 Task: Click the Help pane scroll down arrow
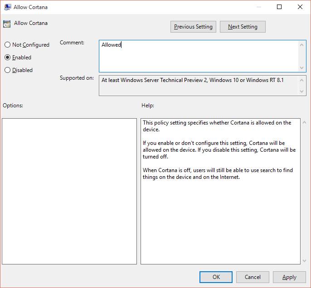[305, 261]
